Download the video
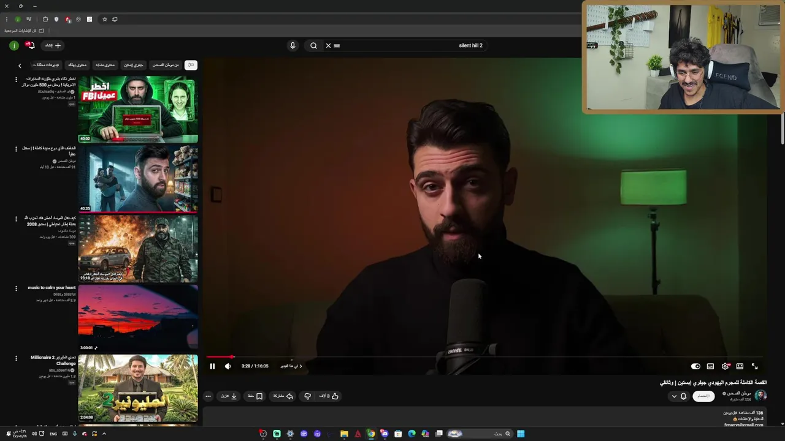 (229, 396)
